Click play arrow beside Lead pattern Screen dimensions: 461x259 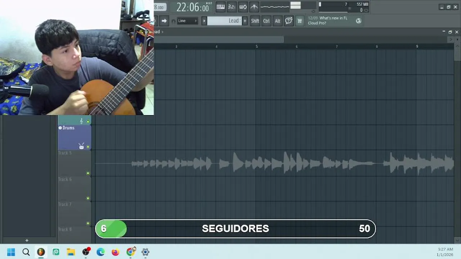click(x=204, y=21)
